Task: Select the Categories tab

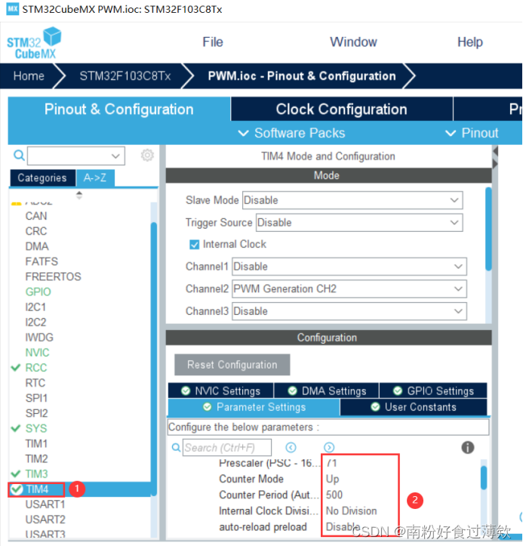Action: [42, 178]
